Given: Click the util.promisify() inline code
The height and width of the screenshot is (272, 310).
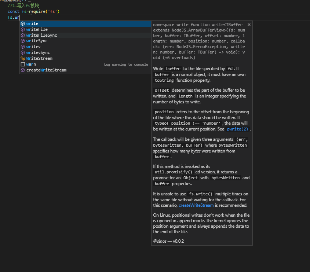Looking at the screenshot, I should click(x=174, y=172).
